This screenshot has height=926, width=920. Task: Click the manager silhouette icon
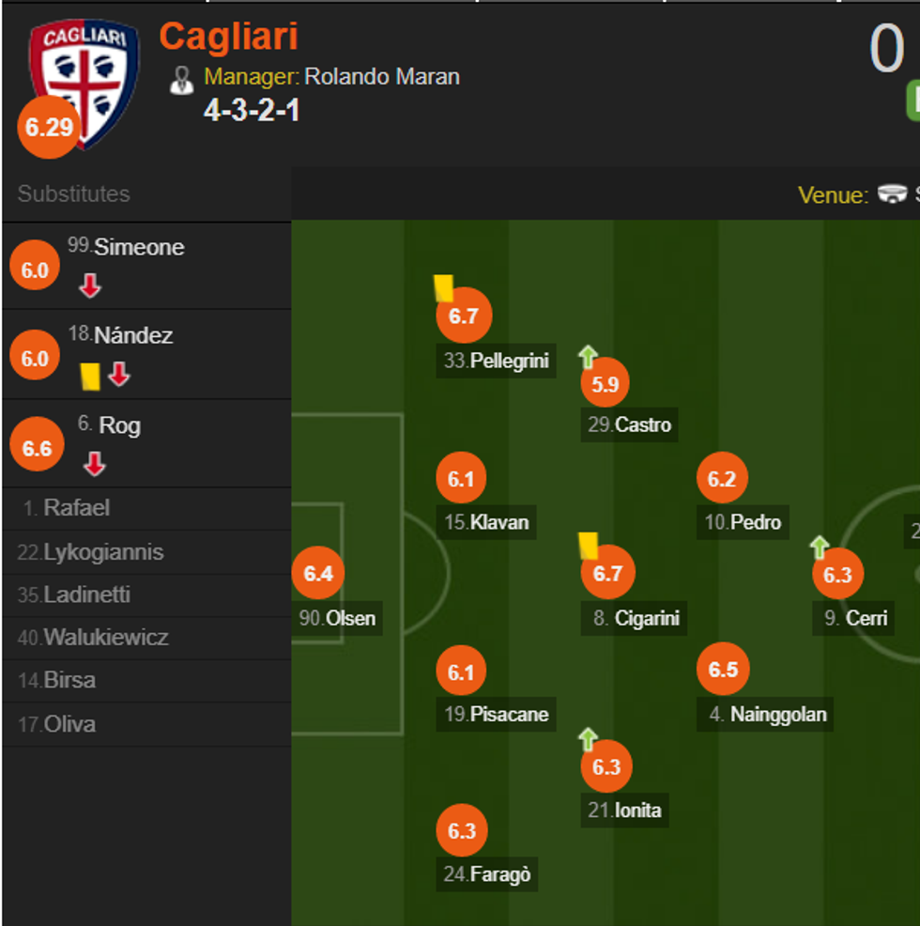click(181, 79)
